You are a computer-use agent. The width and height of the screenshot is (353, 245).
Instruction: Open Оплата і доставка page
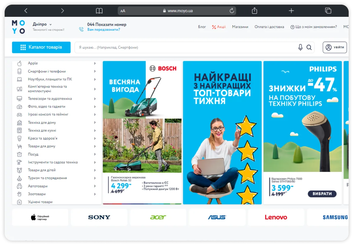[269, 27]
